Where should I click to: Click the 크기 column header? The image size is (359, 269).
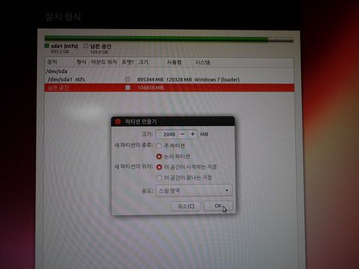(150, 62)
